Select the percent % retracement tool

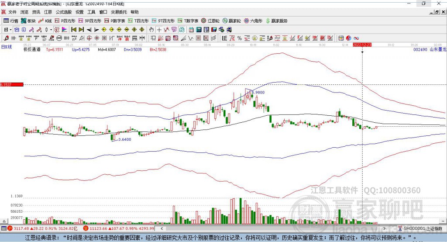point(240,38)
